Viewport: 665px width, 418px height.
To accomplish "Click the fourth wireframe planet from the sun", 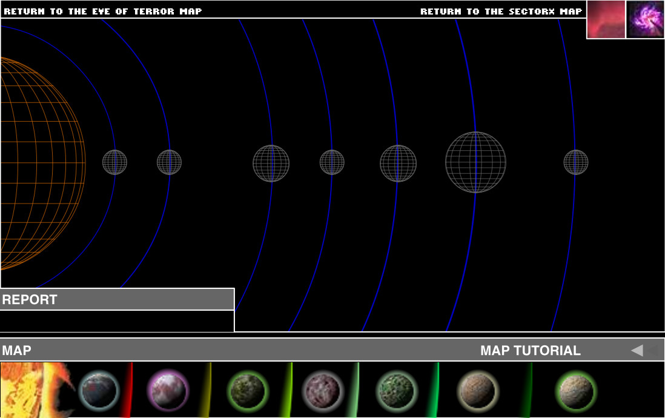I will (x=332, y=162).
